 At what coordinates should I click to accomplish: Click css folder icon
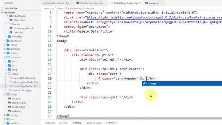(x=9, y=61)
